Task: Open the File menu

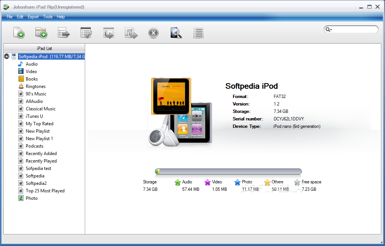Action: coord(9,17)
